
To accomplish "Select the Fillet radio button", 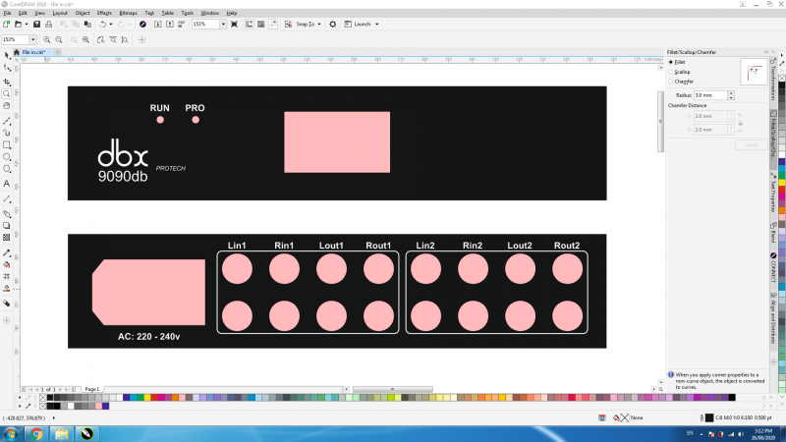I will click(x=671, y=62).
